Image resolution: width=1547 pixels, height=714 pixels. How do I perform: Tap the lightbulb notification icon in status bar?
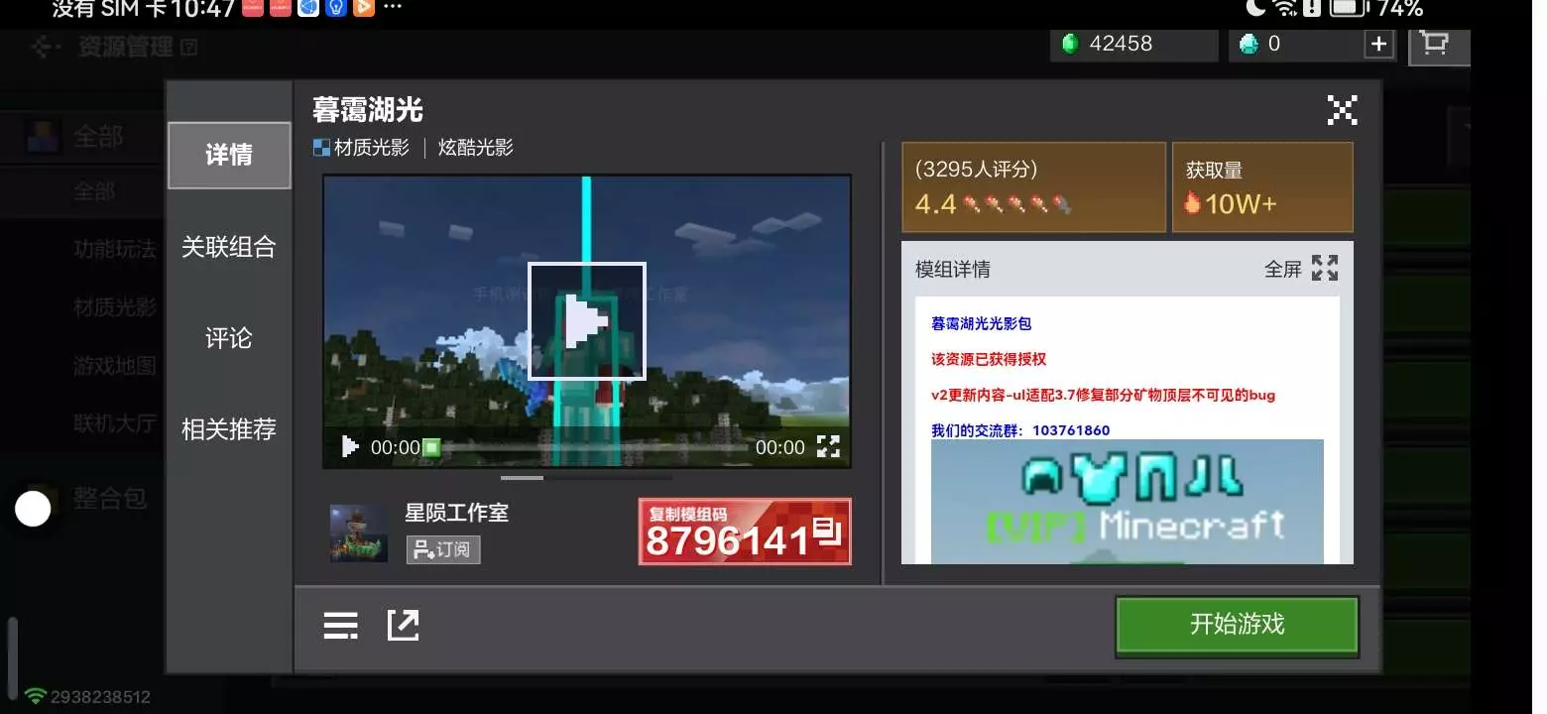coord(336,8)
